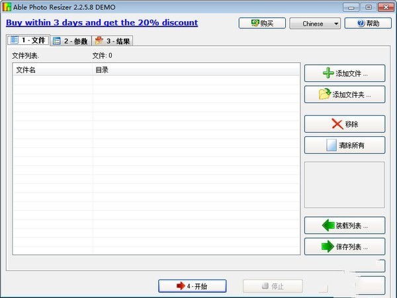Click the 购买 buy button
This screenshot has width=397, height=298.
[x=262, y=23]
